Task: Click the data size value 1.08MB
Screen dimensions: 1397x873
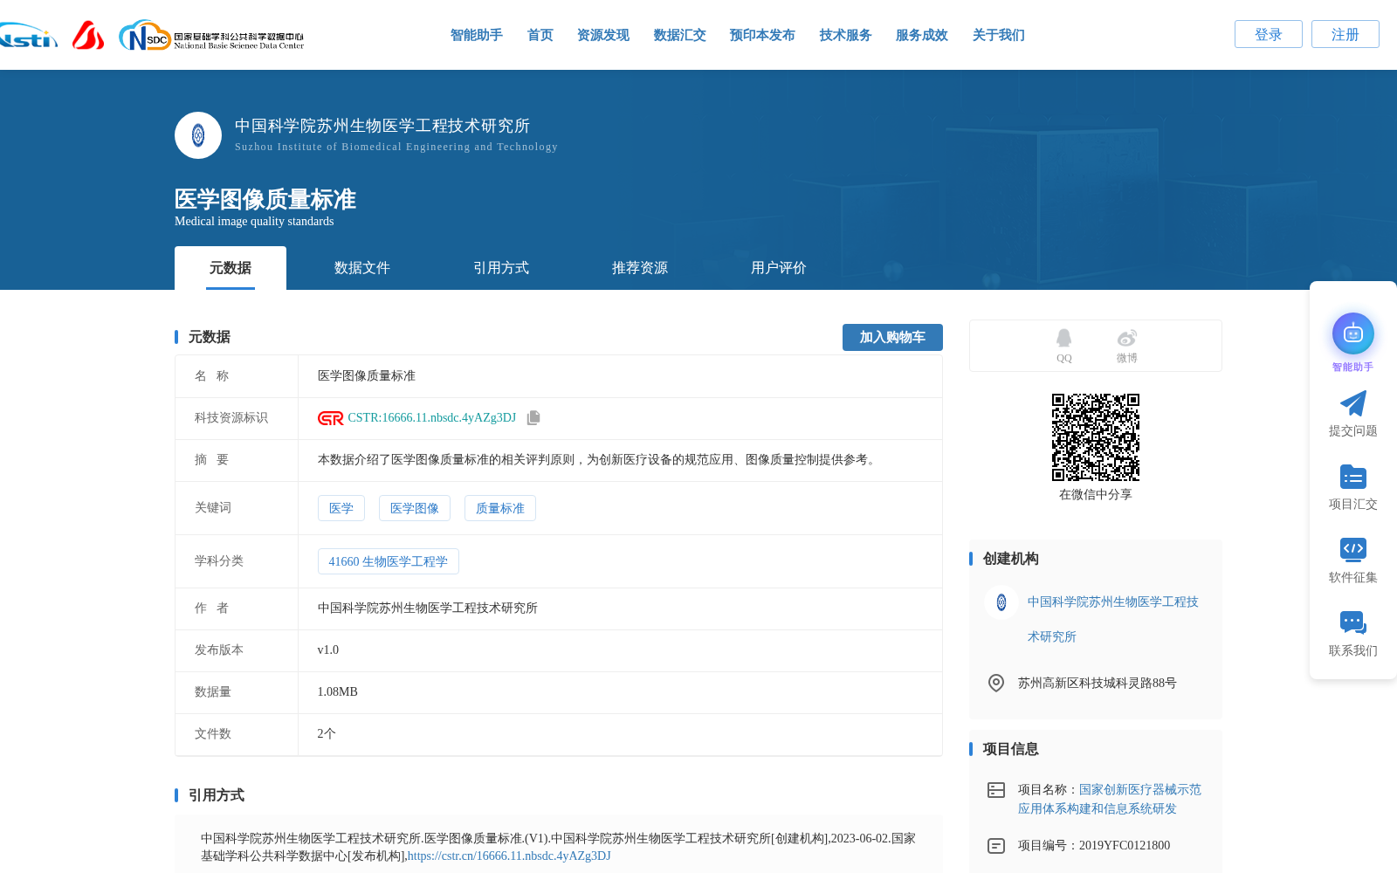Action: tap(338, 692)
